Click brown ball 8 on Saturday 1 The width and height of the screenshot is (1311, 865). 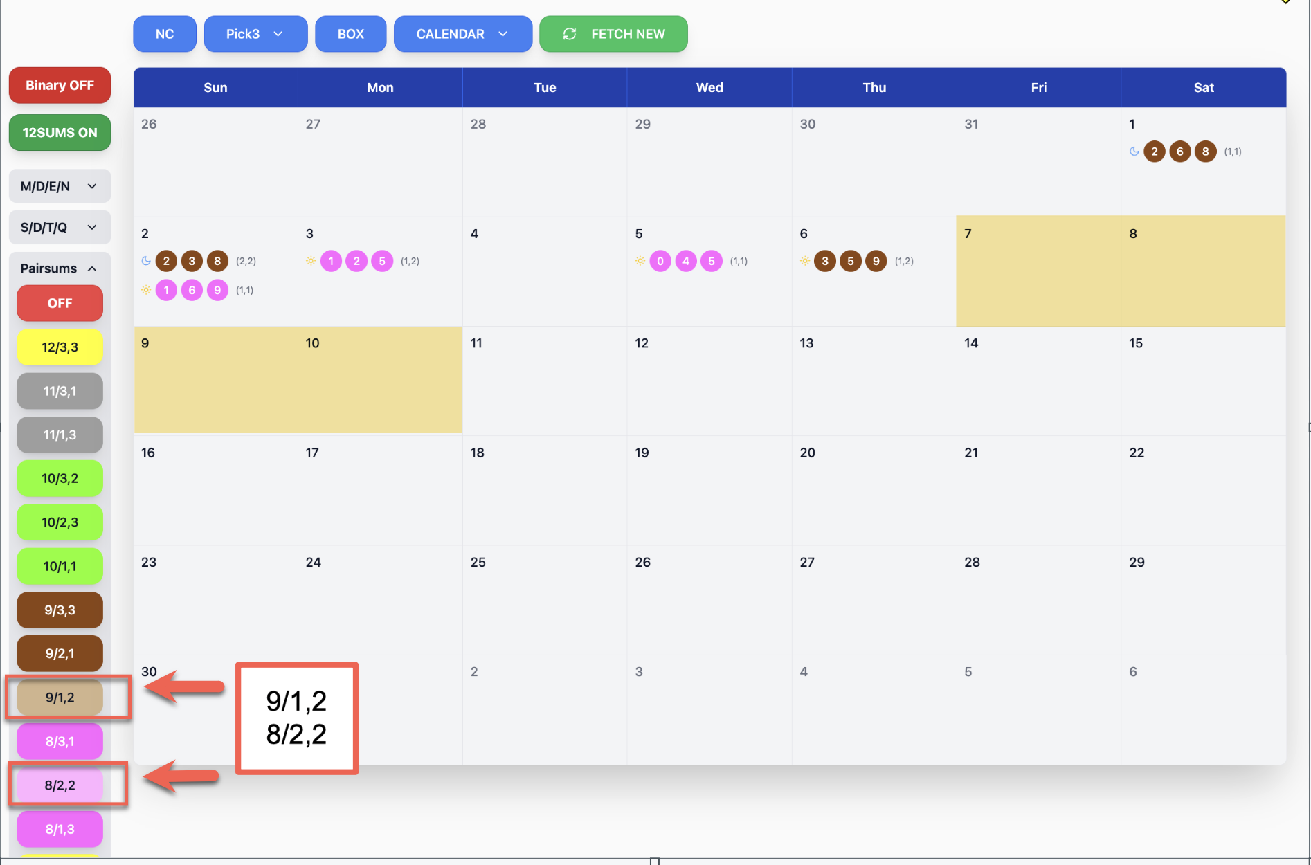[x=1205, y=152]
